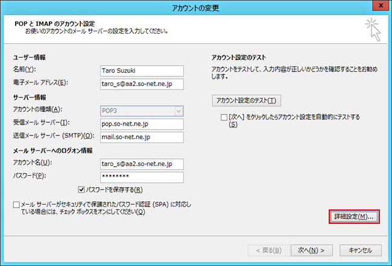This screenshot has height=266, width=392.
Task: Enable the SPA secure password authentication checkbox
Action: [x=16, y=205]
